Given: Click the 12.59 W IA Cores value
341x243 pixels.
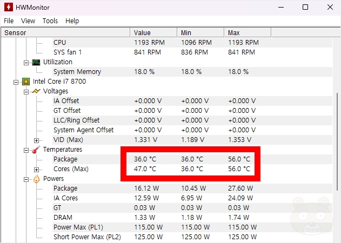Looking at the screenshot, I should [146, 198].
